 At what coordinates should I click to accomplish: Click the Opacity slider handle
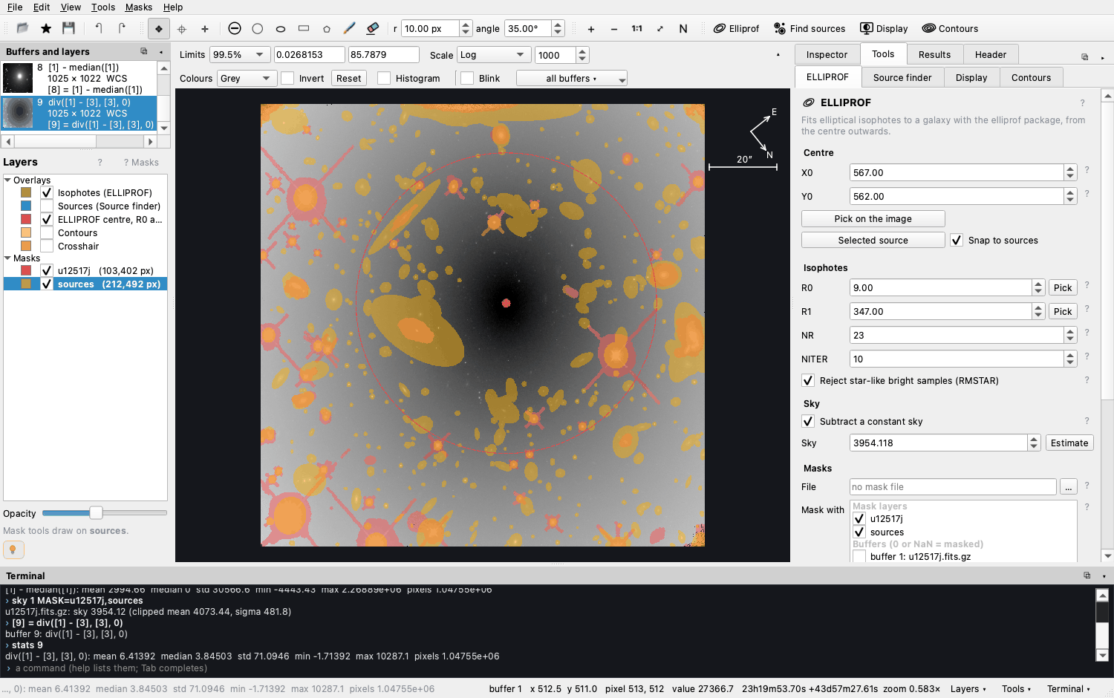click(96, 513)
